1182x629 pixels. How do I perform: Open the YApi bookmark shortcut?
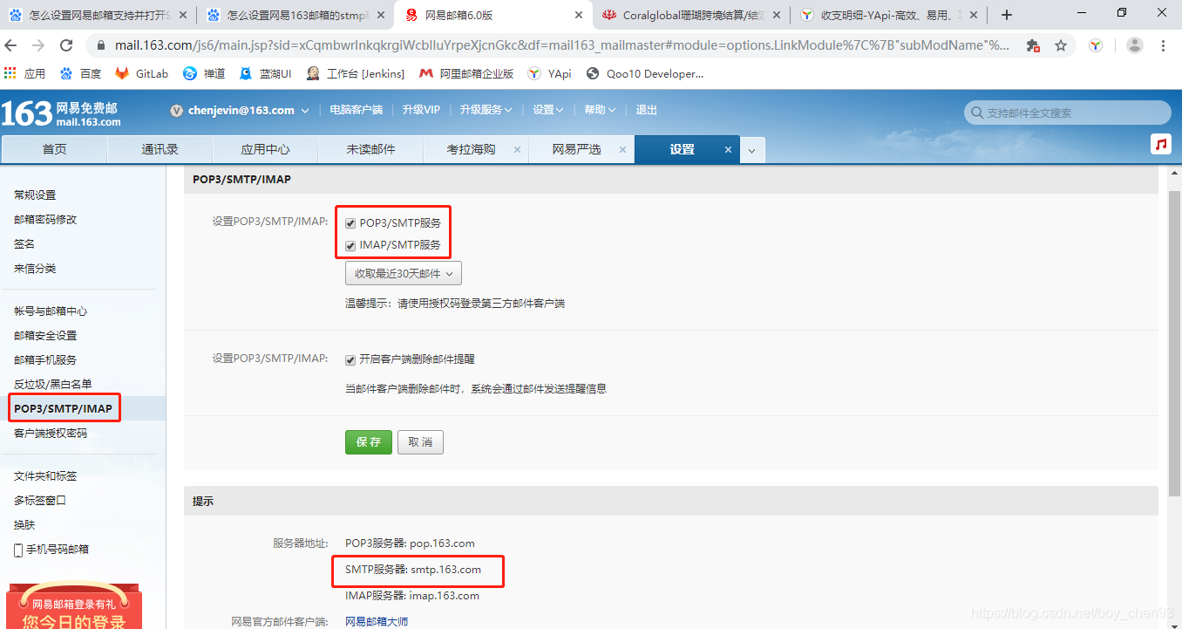click(549, 73)
